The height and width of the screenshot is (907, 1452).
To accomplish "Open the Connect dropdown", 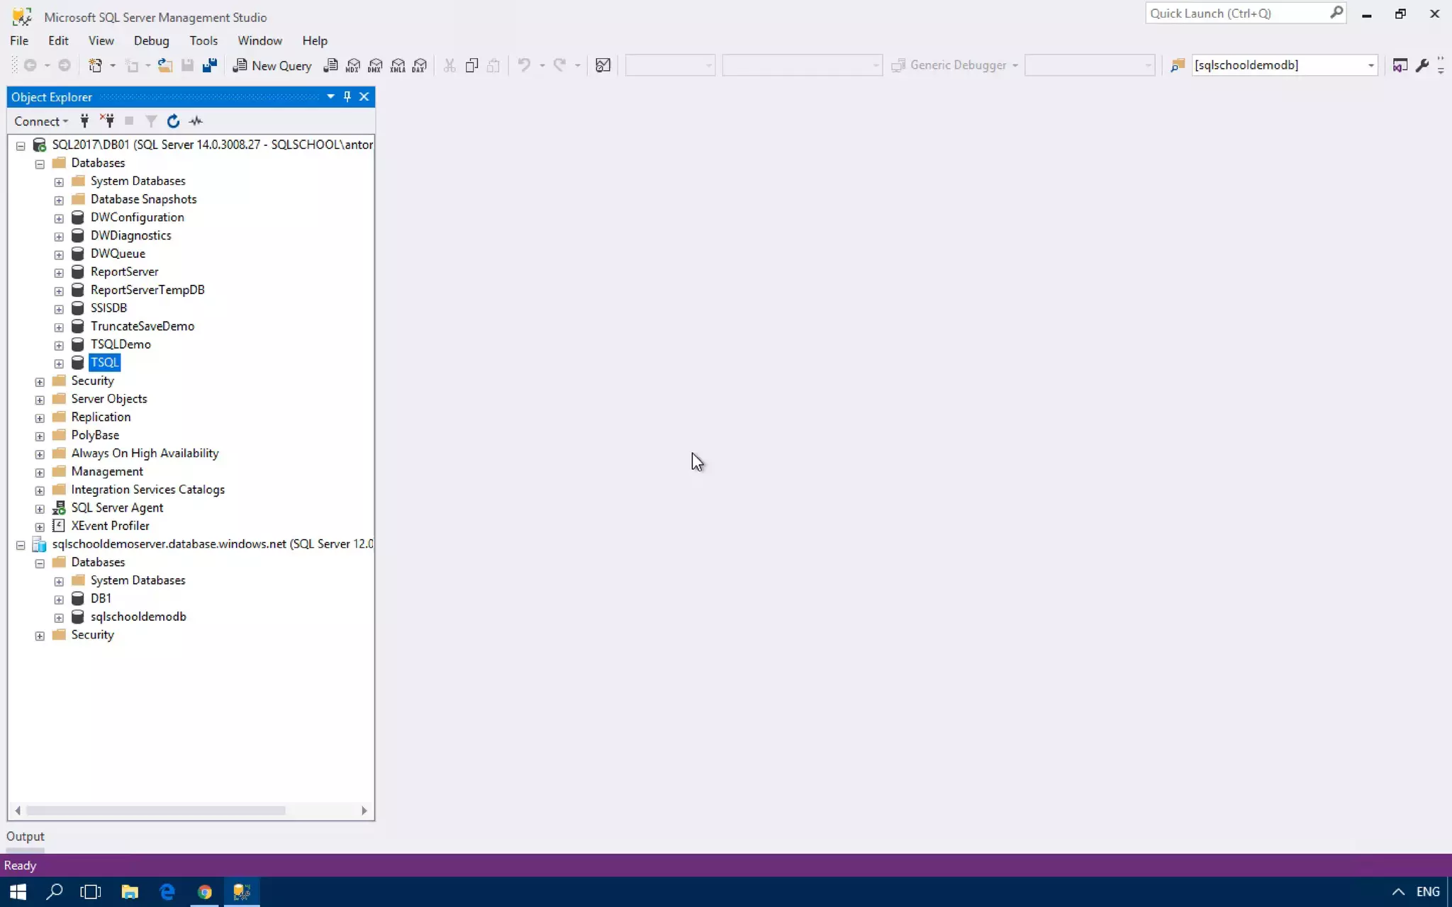I will pyautogui.click(x=41, y=121).
